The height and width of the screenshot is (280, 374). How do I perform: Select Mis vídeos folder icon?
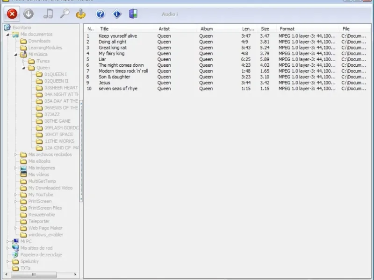[x=23, y=175]
